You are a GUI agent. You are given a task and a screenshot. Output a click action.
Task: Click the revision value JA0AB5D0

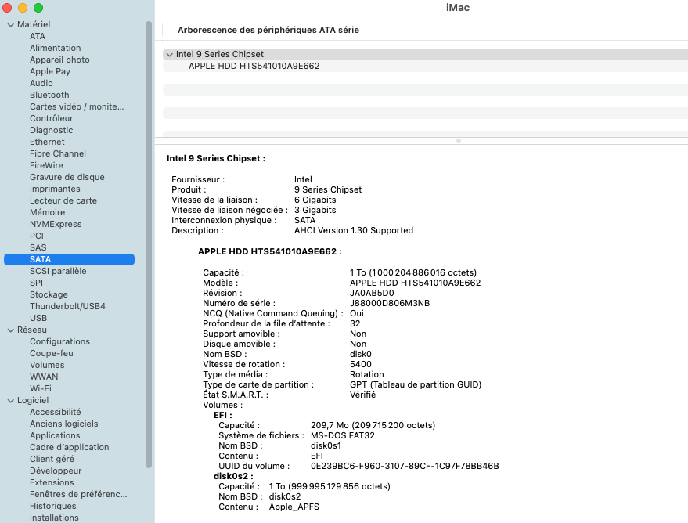click(372, 293)
